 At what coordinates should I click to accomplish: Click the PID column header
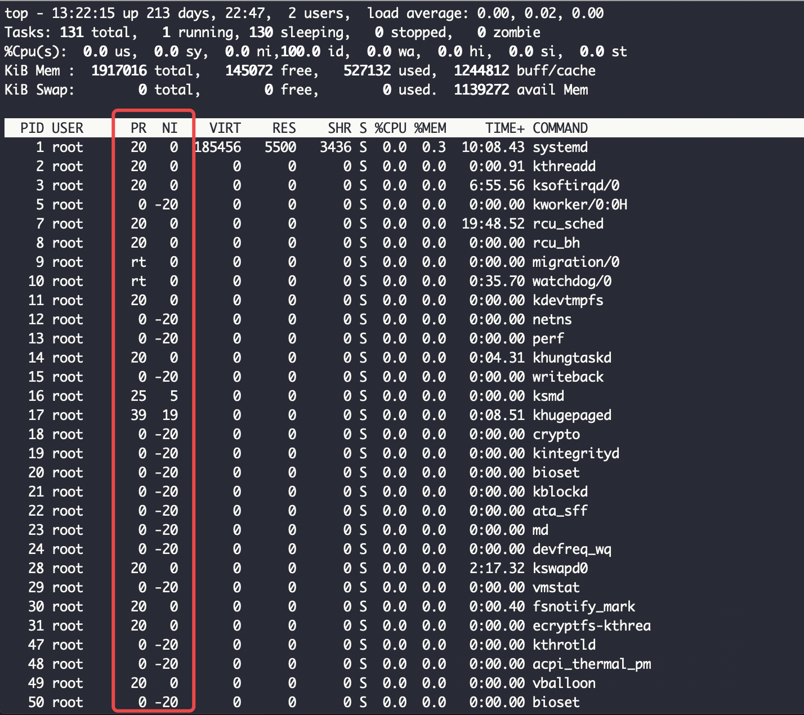click(32, 128)
